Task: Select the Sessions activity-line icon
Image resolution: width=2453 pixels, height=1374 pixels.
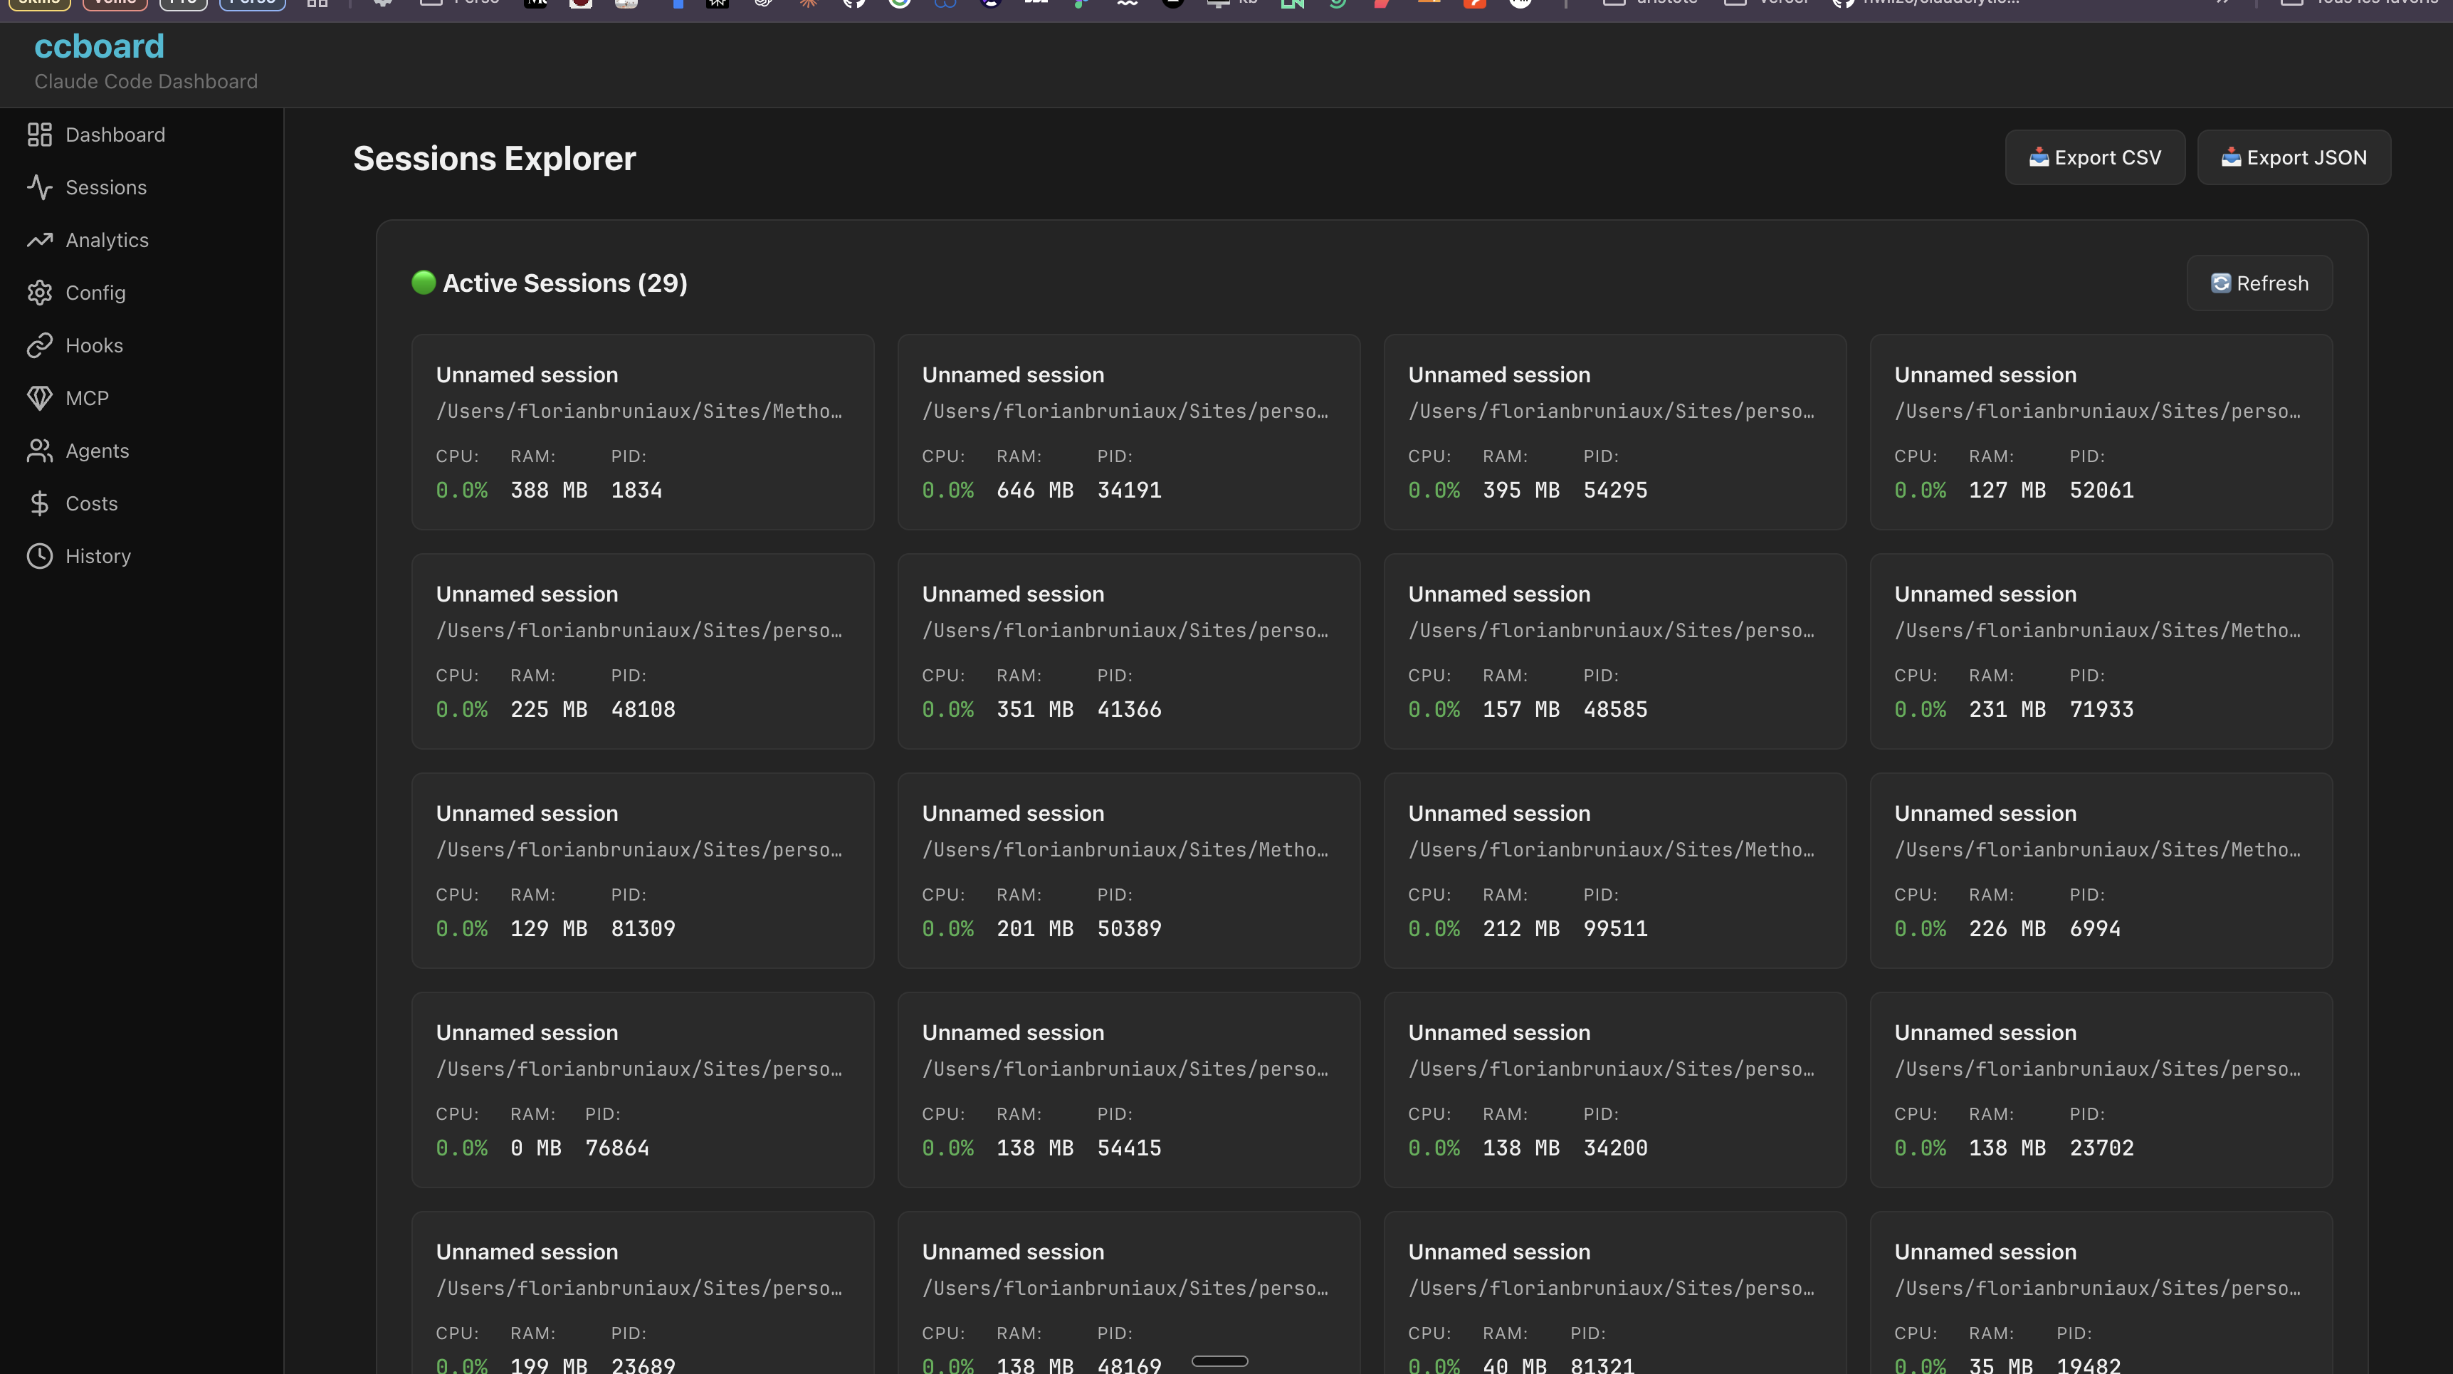Action: pyautogui.click(x=39, y=187)
